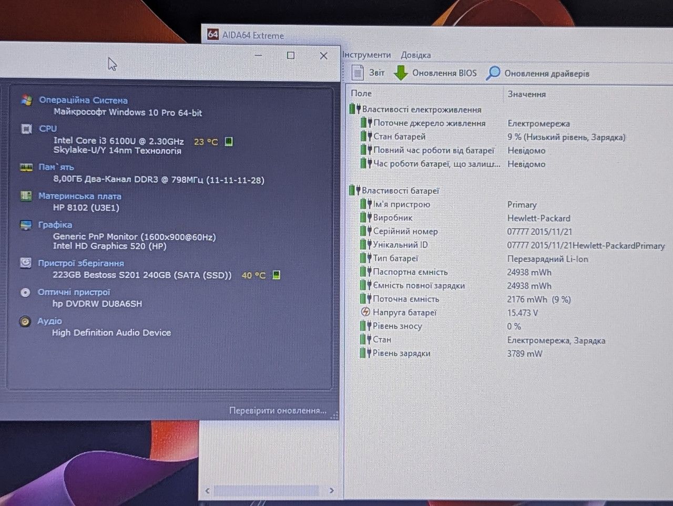Click the Виробник row icon
The width and height of the screenshot is (673, 506).
366,218
